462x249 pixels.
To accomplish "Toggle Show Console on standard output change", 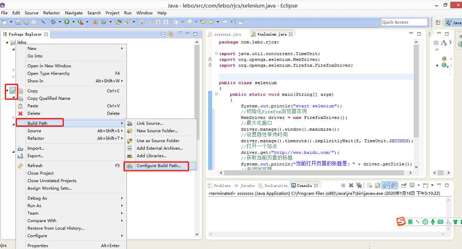I will click(386, 186).
